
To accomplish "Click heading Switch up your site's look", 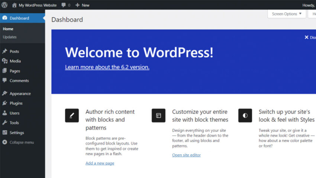I will pyautogui.click(x=287, y=116).
